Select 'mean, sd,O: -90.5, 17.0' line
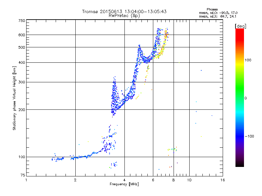262x196 pixels. pyautogui.click(x=218, y=13)
